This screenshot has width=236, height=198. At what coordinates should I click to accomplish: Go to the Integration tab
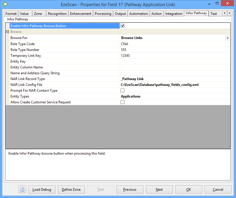[x=174, y=14]
